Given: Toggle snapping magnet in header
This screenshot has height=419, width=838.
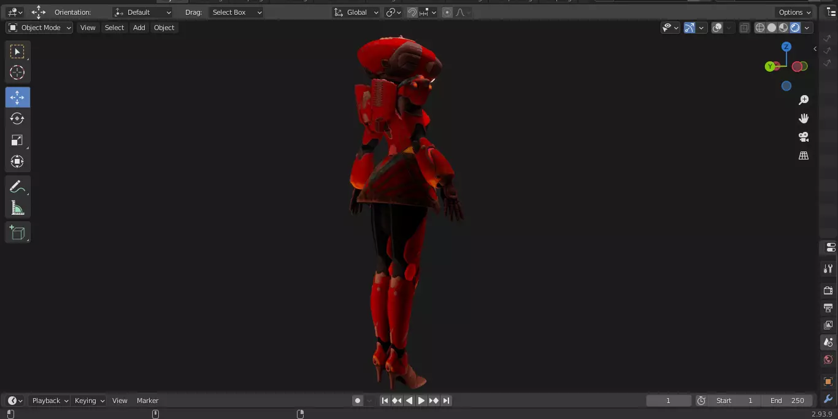Looking at the screenshot, I should click(412, 12).
